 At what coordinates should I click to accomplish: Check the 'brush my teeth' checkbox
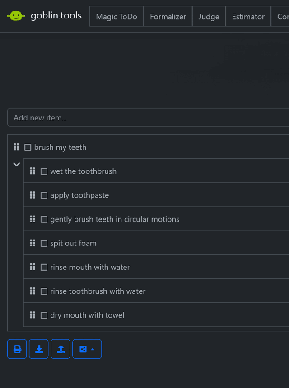coord(28,148)
